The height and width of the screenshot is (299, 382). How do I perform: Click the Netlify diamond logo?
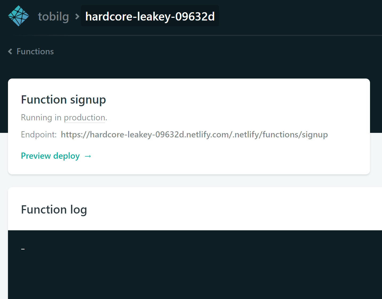tap(19, 16)
